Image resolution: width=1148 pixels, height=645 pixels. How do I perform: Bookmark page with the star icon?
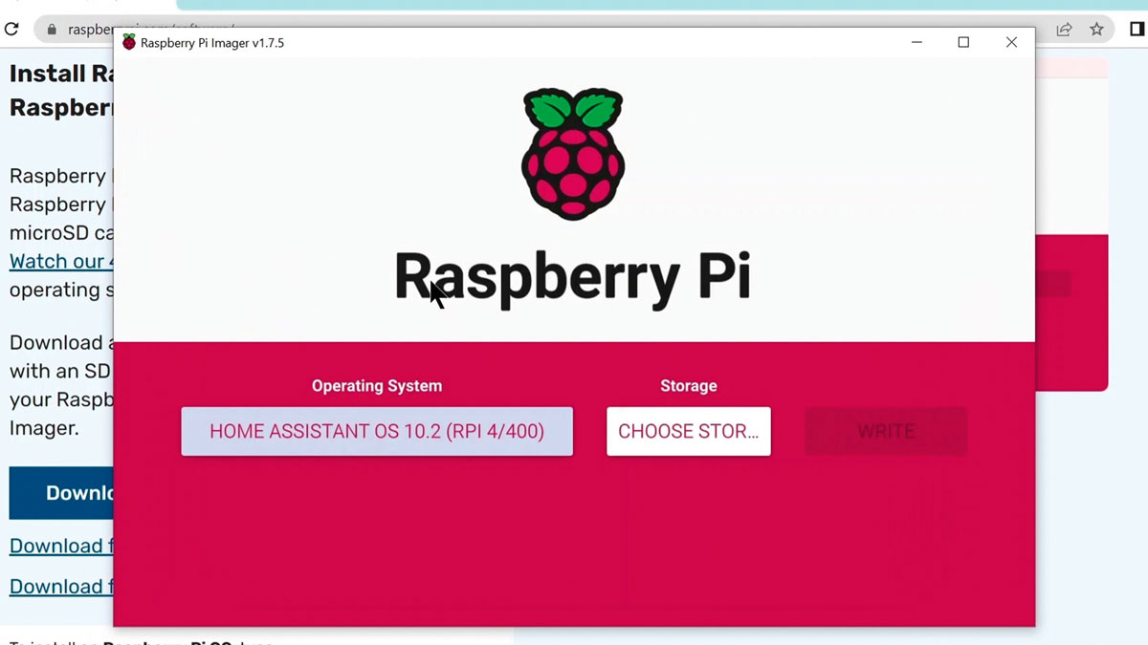(x=1096, y=30)
